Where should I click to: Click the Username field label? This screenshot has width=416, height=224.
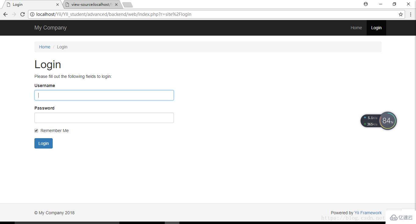(45, 86)
